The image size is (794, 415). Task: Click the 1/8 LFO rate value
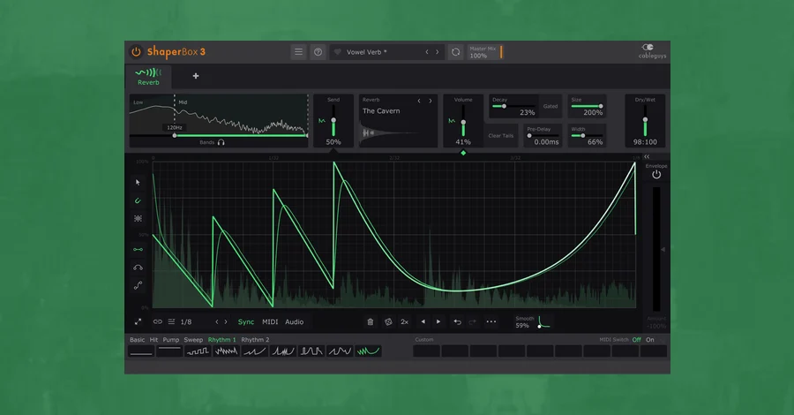tap(186, 321)
